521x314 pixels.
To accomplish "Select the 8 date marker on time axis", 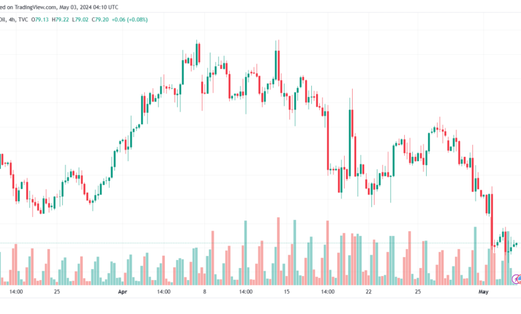I will click(204, 292).
